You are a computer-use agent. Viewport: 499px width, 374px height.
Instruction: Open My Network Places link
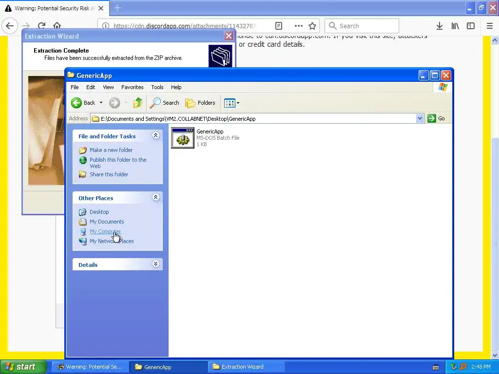pos(112,241)
